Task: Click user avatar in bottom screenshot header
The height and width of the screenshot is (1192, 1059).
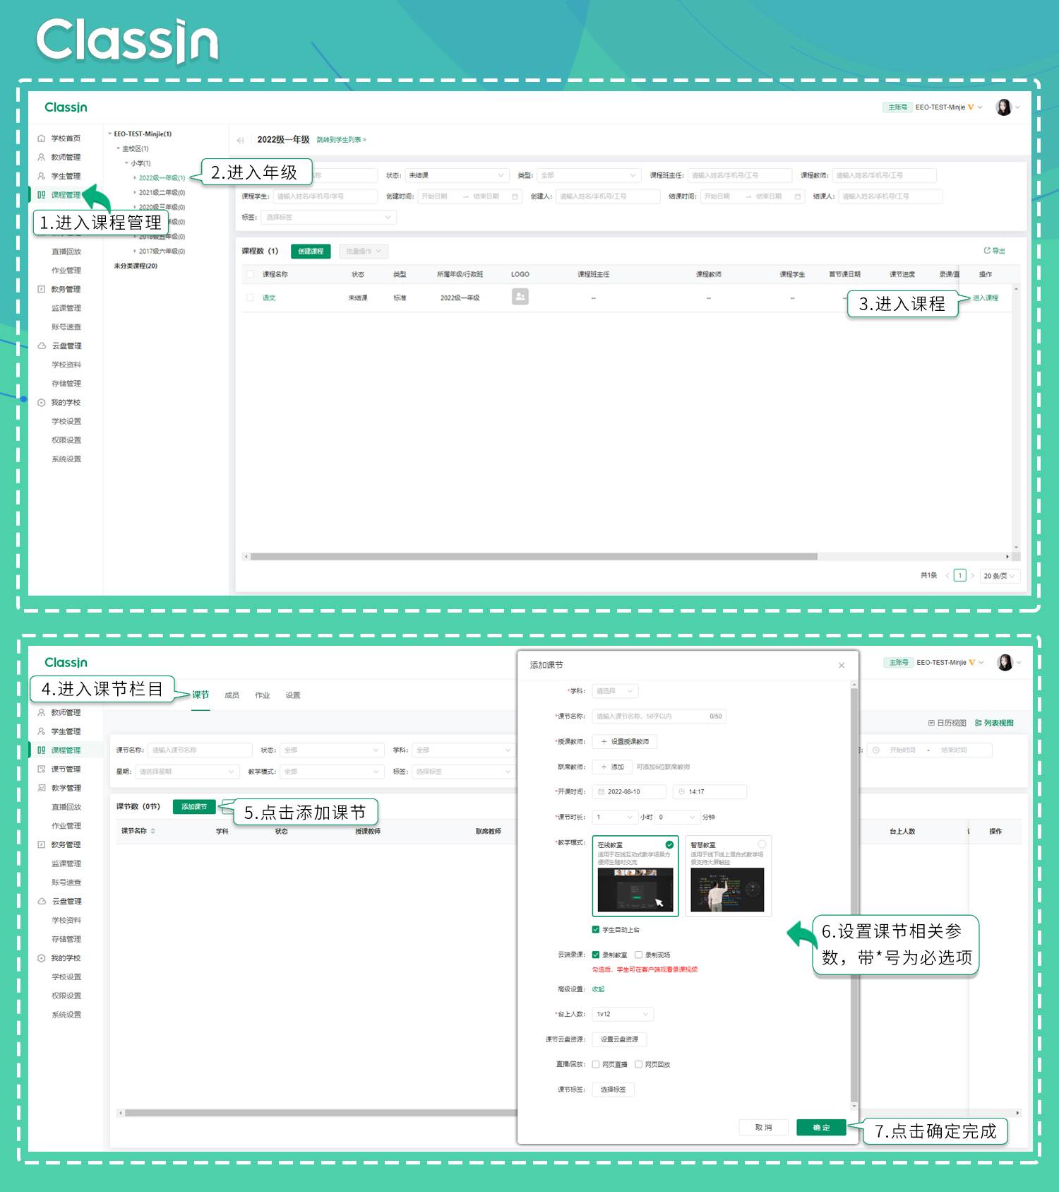Action: tap(1005, 662)
